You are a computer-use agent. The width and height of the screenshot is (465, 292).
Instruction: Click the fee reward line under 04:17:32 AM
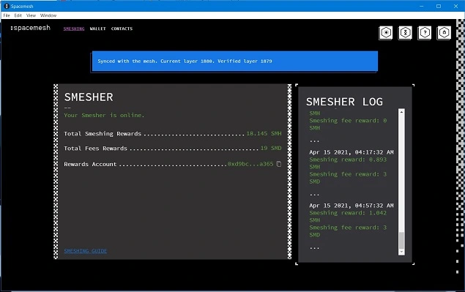pos(348,174)
